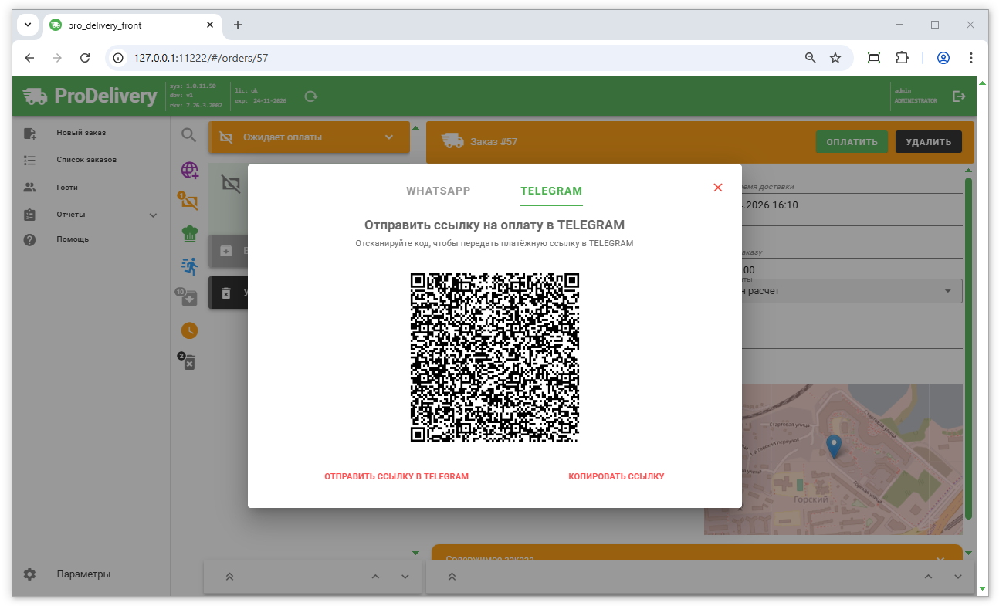Open the orange clock scheduled orders icon
The image size is (1006, 606).
coord(189,330)
